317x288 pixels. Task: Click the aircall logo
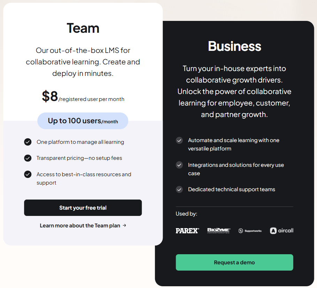(281, 230)
